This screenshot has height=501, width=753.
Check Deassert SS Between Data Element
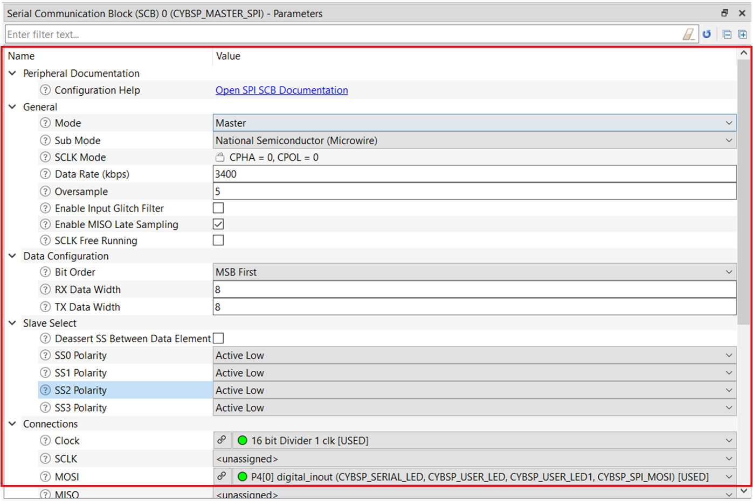coord(218,338)
